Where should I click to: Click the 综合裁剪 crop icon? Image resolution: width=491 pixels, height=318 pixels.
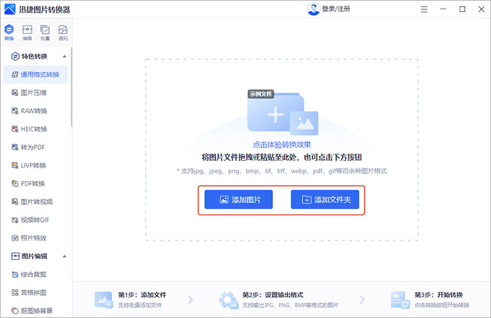coord(14,275)
